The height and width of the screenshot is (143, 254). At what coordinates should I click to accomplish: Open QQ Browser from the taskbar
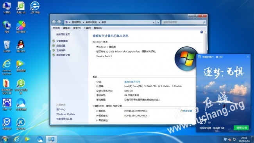(40, 139)
